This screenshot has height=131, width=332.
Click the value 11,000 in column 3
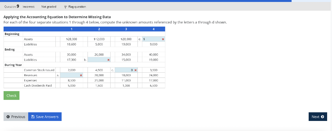[126, 80]
